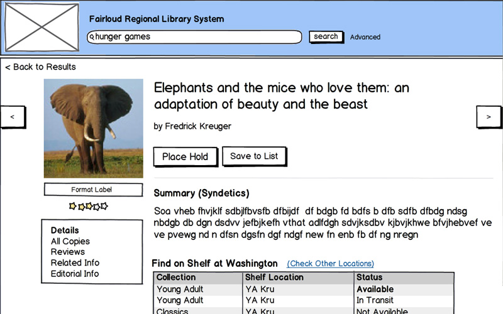Click the Status column header
This screenshot has height=314, width=503.
point(370,278)
